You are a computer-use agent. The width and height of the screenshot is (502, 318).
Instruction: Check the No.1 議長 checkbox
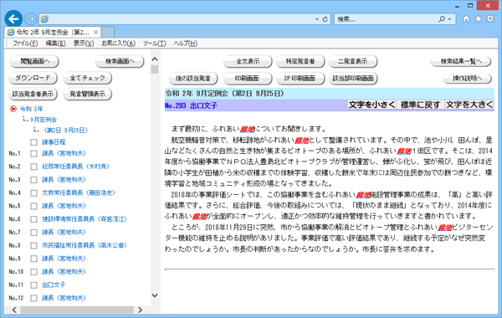[x=33, y=153]
